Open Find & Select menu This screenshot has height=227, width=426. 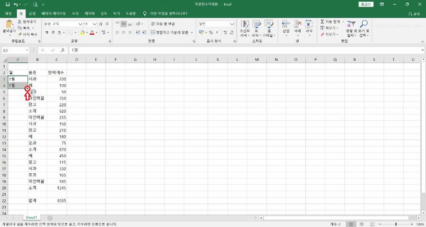click(363, 28)
